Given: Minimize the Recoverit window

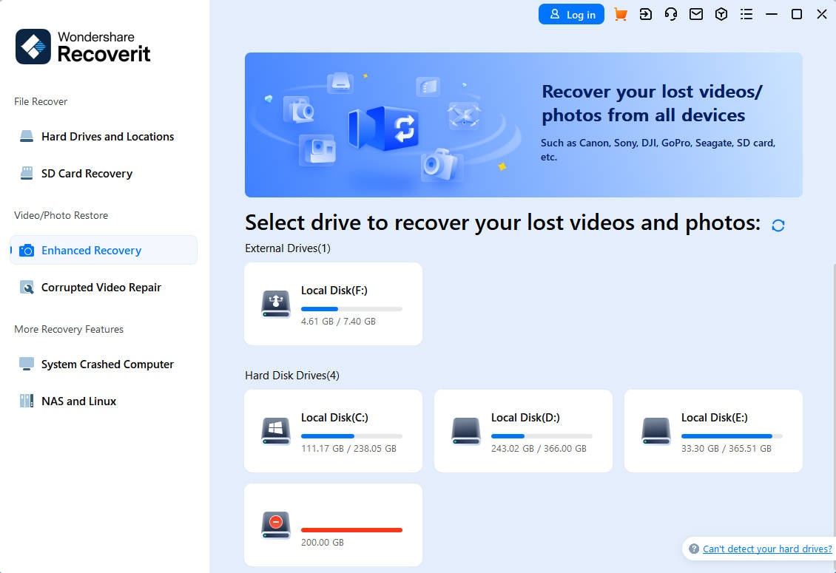Looking at the screenshot, I should (772, 14).
